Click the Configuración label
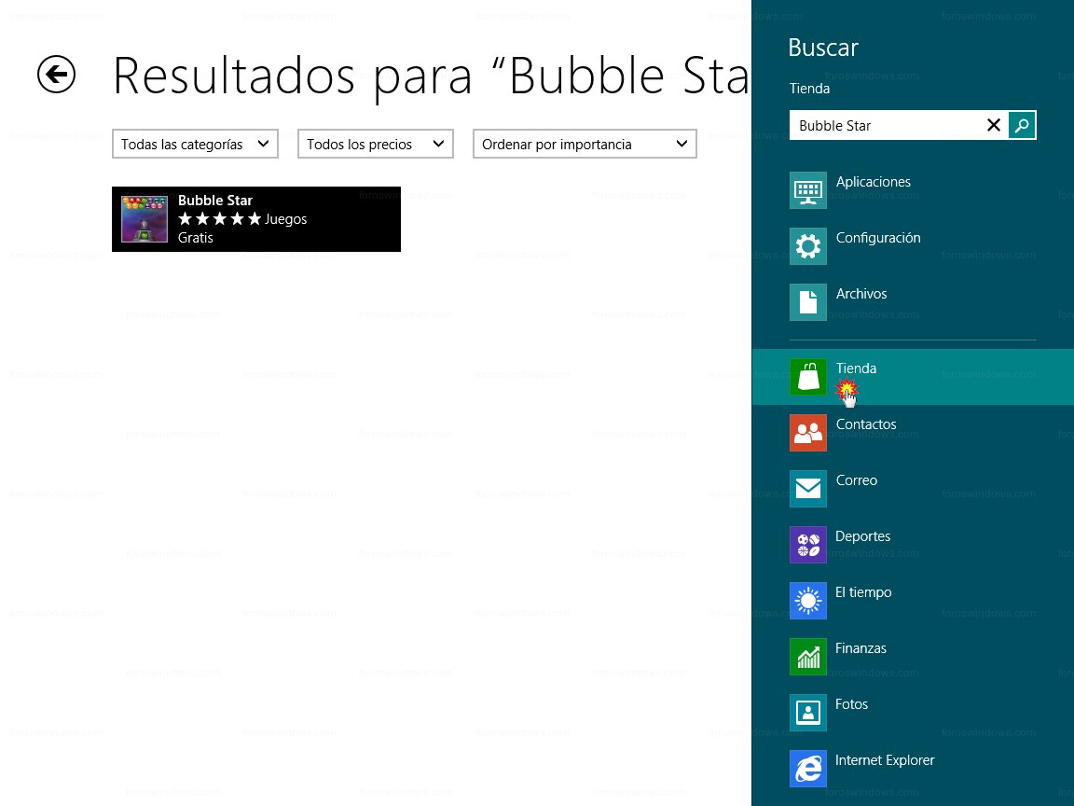Viewport: 1074px width, 806px height. pyautogui.click(x=878, y=238)
